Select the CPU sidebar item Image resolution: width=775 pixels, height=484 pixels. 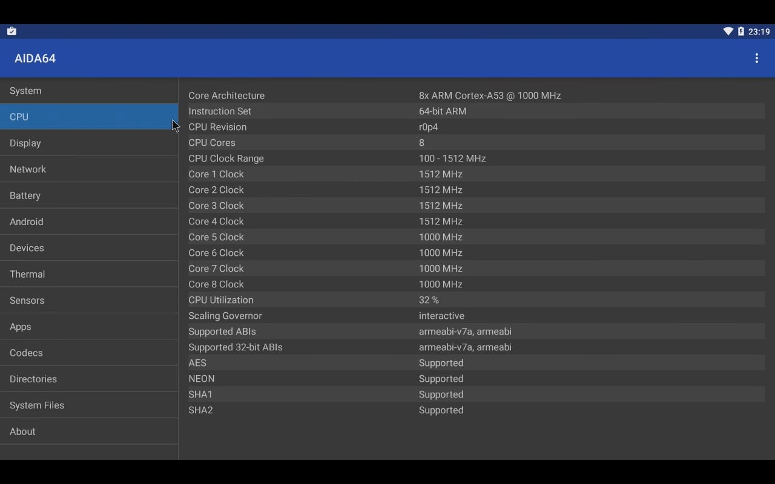(89, 117)
